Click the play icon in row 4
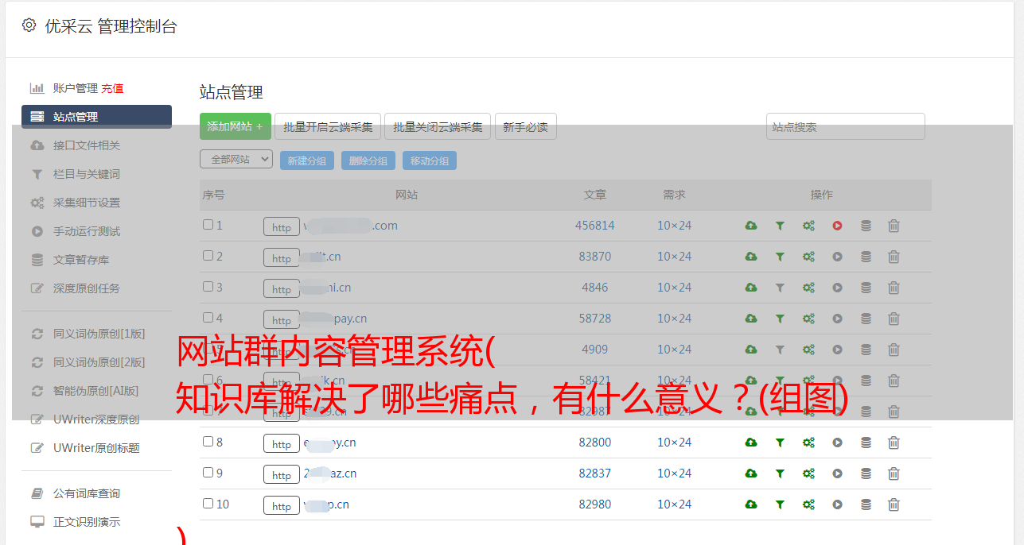The height and width of the screenshot is (545, 1024). pyautogui.click(x=837, y=319)
